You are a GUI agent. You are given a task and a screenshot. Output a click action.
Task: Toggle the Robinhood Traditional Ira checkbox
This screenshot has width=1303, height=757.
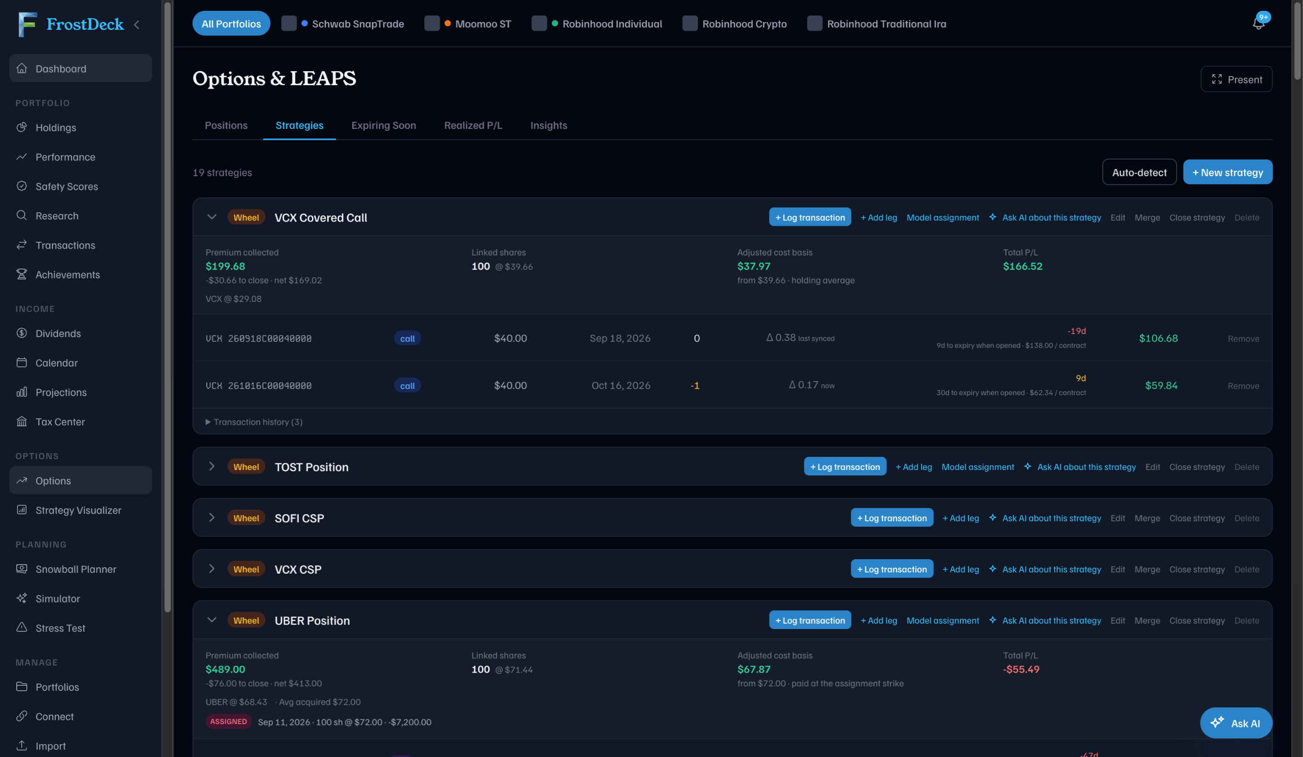pos(814,24)
